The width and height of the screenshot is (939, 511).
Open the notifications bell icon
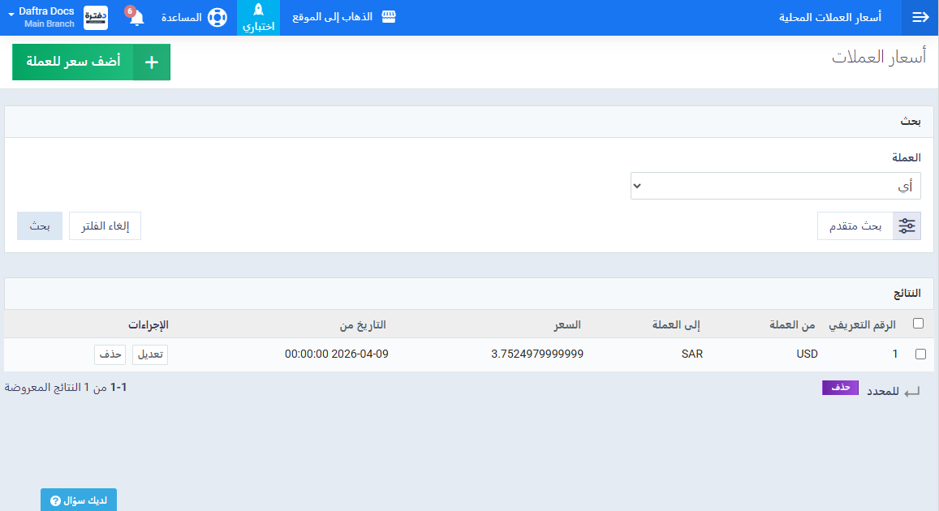pyautogui.click(x=136, y=18)
